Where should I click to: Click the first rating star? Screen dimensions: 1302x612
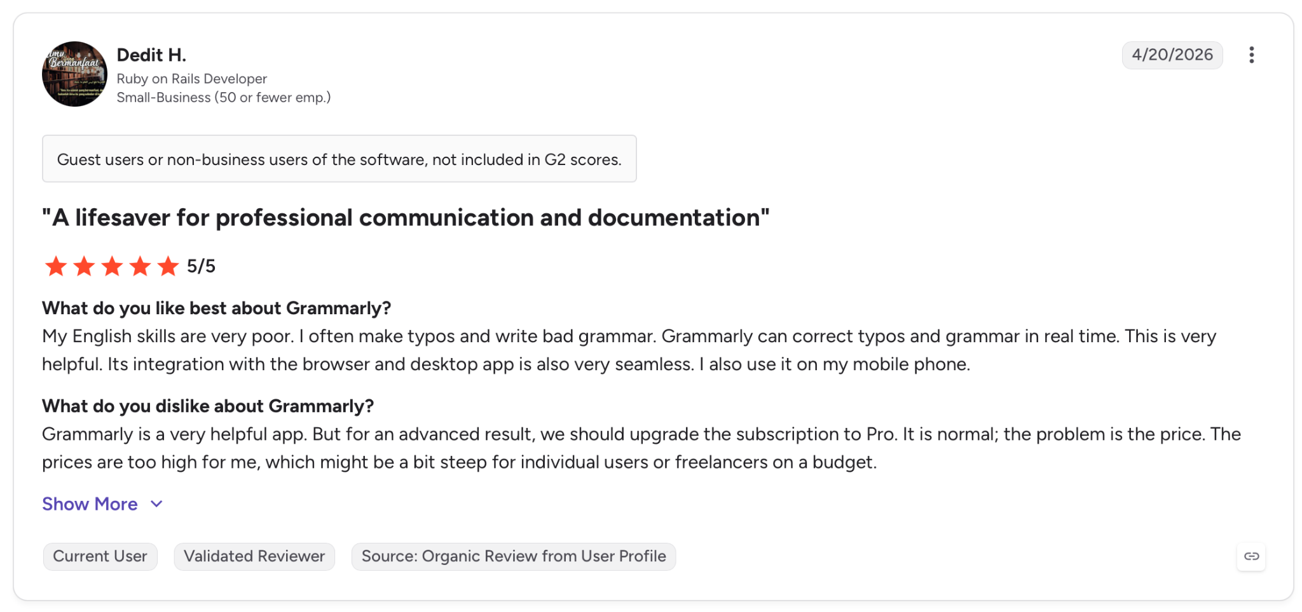click(56, 266)
